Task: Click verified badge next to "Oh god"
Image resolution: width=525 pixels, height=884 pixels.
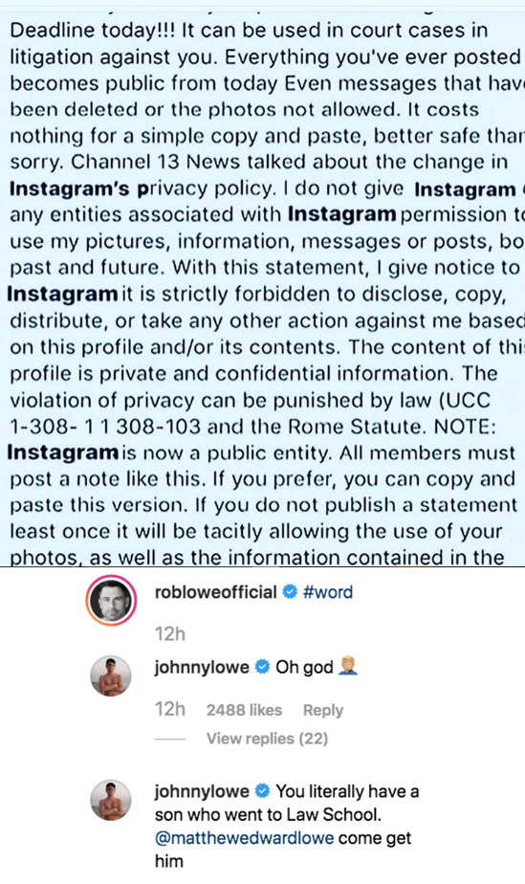Action: pos(262,667)
